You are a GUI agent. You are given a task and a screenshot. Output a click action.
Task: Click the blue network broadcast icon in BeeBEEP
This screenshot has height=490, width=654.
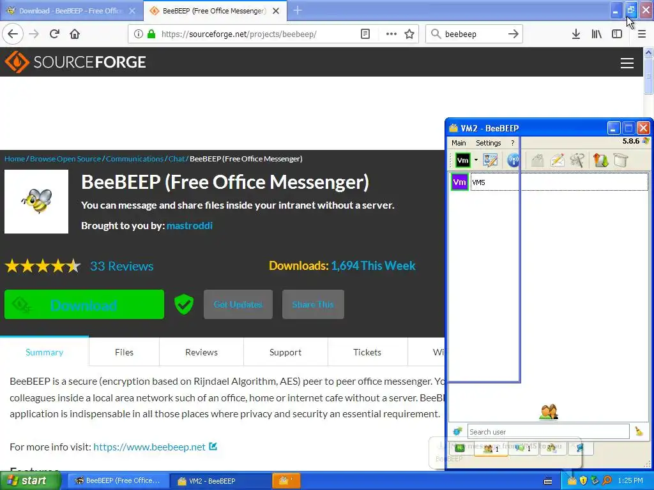pyautogui.click(x=513, y=160)
